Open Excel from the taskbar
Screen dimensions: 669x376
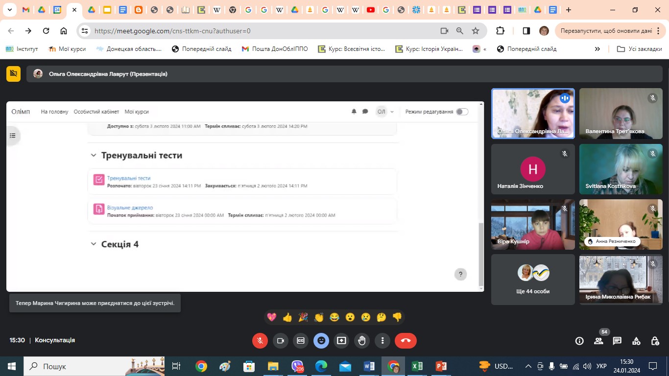[x=417, y=366]
